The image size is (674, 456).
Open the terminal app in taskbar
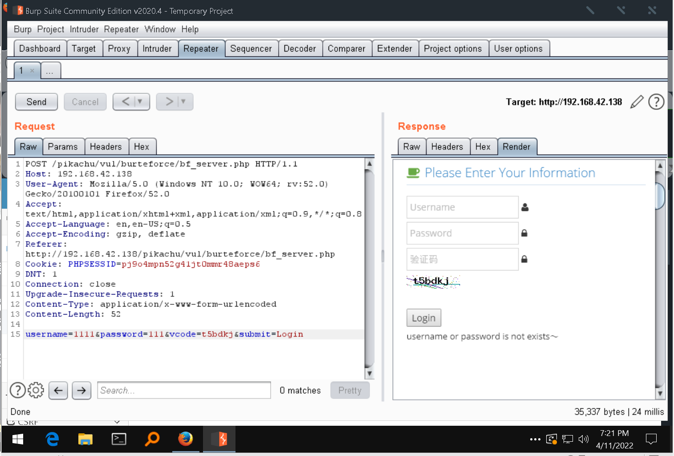[119, 440]
